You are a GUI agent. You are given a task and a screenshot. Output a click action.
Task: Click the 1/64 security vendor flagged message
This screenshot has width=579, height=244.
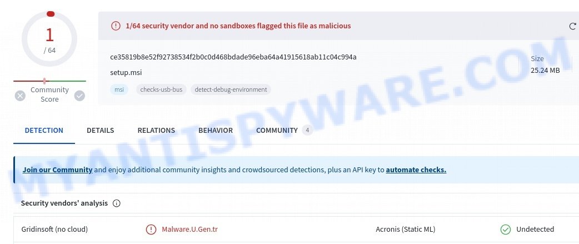[x=238, y=26]
